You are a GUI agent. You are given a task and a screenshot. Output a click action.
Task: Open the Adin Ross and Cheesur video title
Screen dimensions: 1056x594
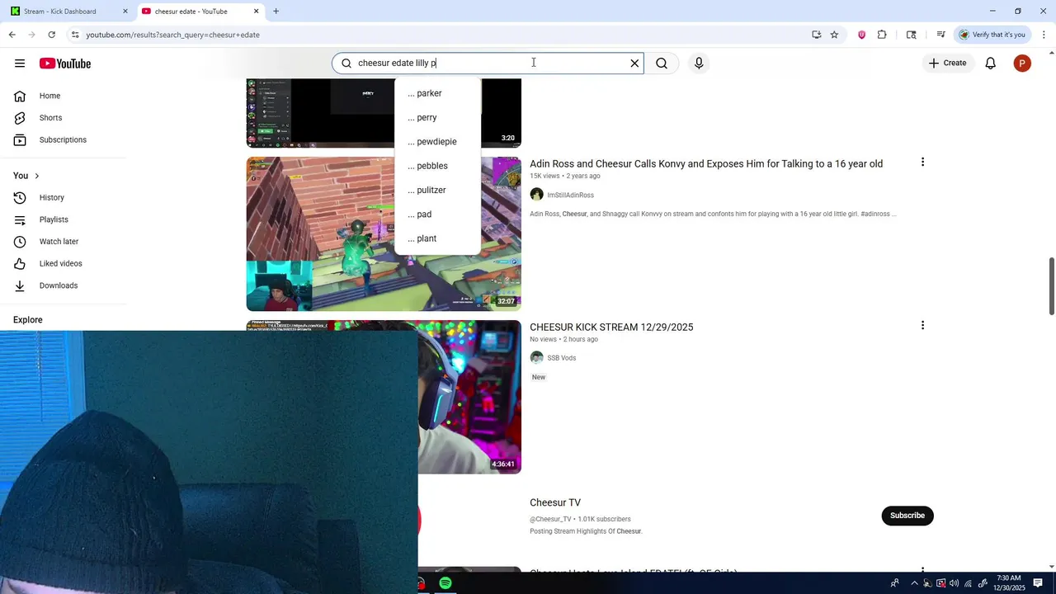(706, 164)
